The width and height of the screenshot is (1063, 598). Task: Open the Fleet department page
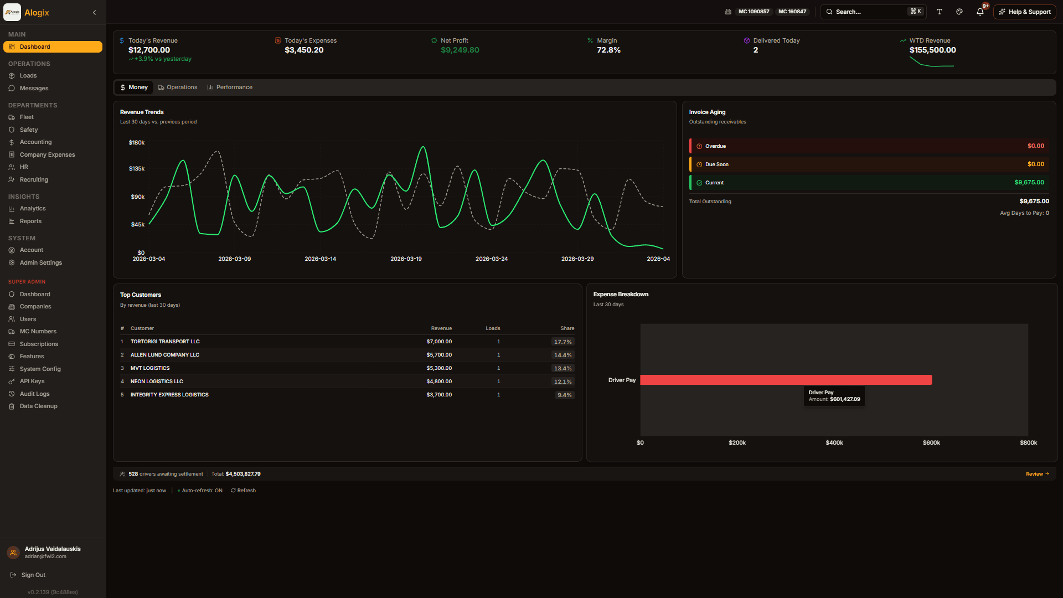coord(25,117)
